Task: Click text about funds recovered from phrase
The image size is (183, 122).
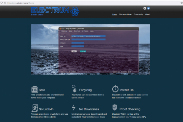Action: coord(88,96)
